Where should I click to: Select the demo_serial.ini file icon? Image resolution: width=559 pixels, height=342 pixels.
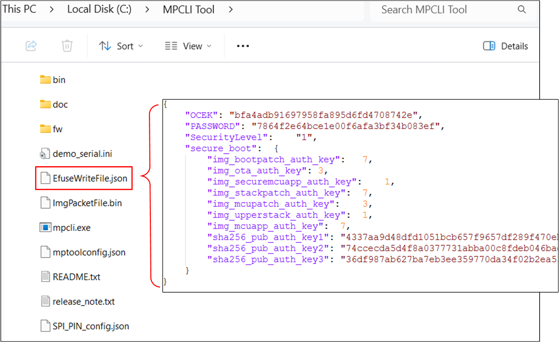coord(45,154)
